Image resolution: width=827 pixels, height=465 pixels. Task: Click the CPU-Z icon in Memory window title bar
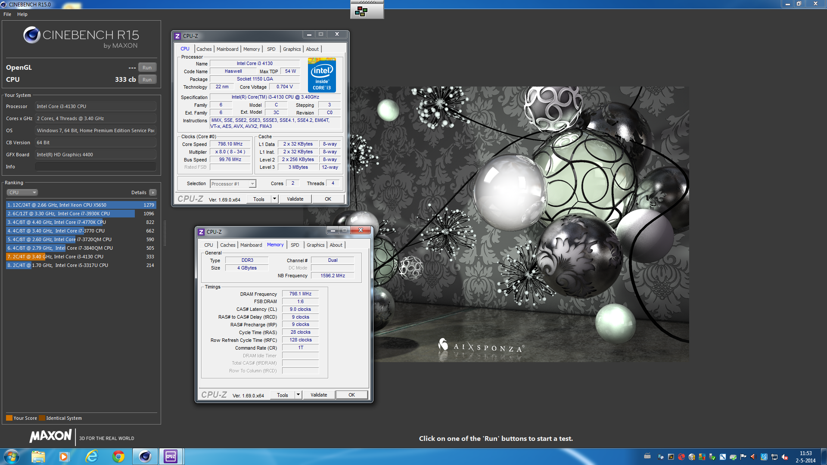tap(201, 232)
